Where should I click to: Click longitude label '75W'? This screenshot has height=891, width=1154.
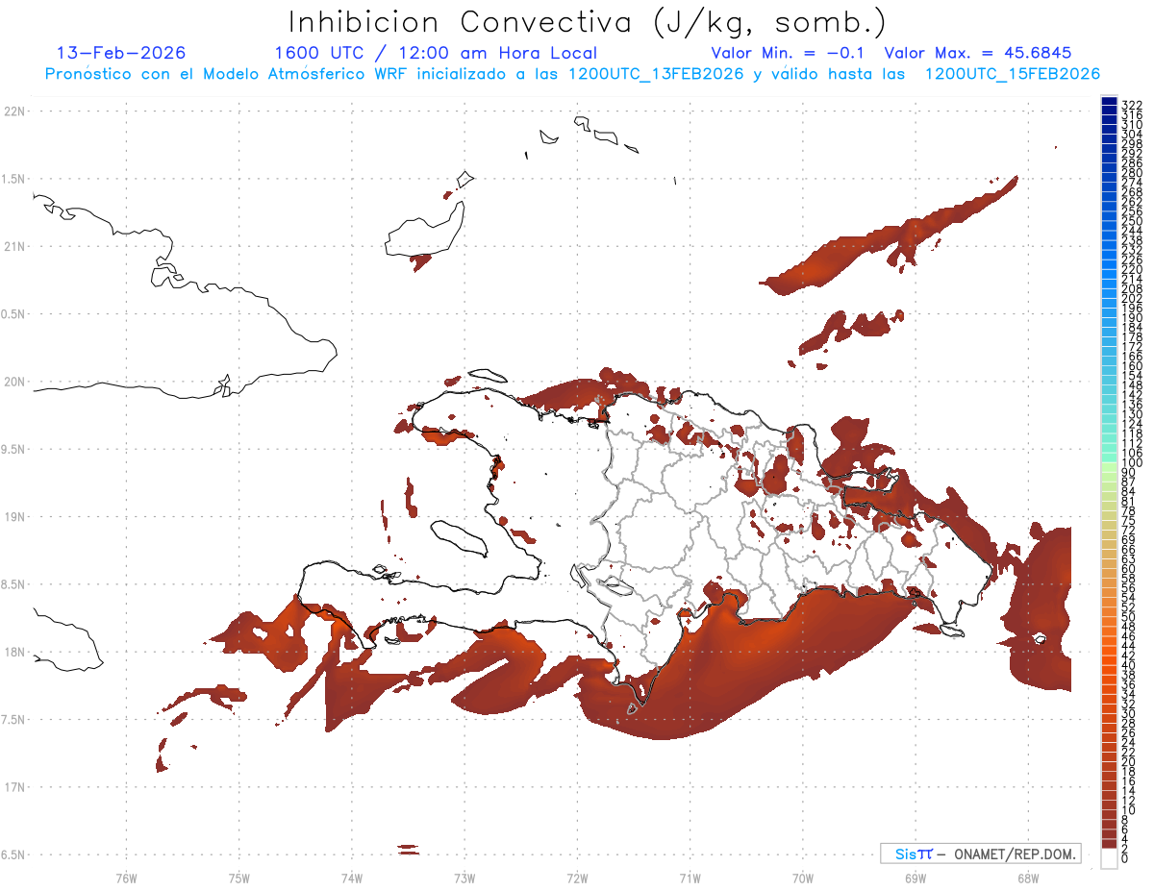tap(238, 878)
